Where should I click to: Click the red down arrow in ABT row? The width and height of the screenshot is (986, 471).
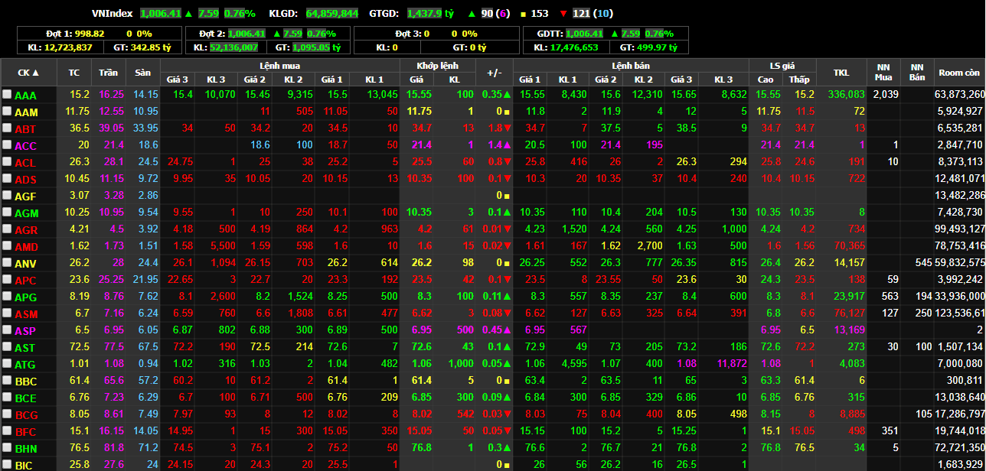(507, 128)
